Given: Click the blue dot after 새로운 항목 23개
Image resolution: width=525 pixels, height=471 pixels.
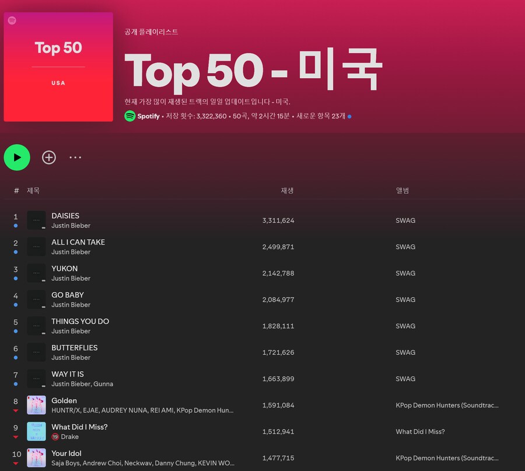Looking at the screenshot, I should [349, 117].
